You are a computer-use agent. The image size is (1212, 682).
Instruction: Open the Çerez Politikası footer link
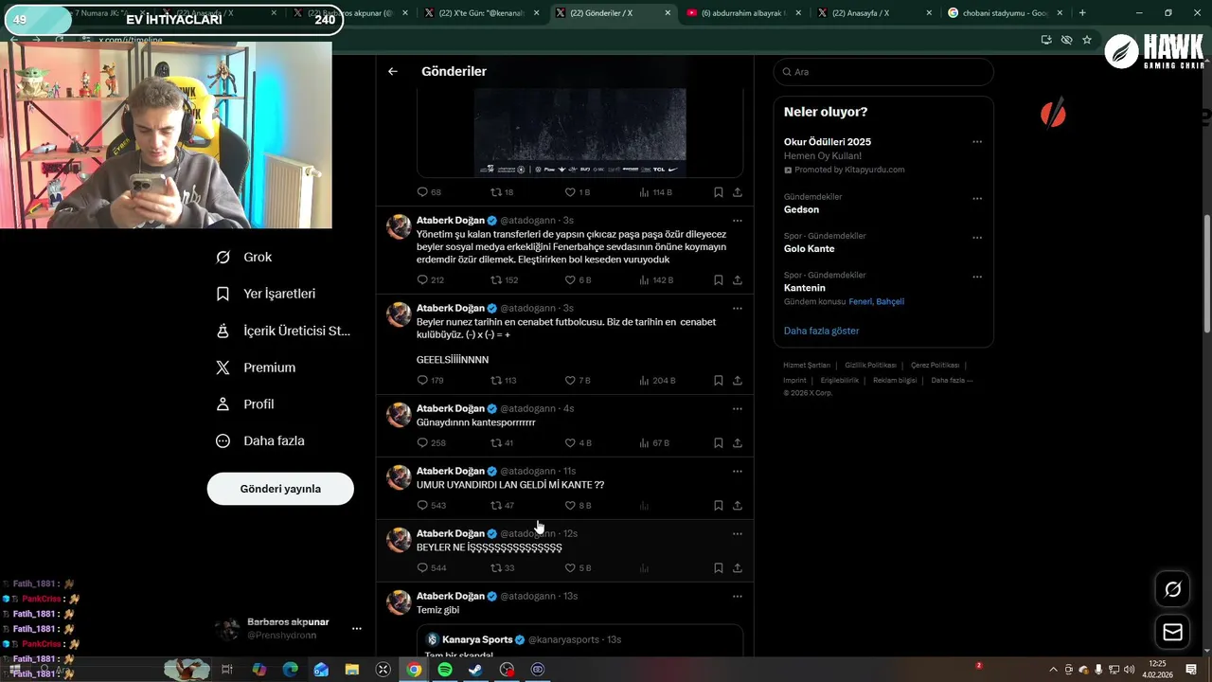[936, 365]
